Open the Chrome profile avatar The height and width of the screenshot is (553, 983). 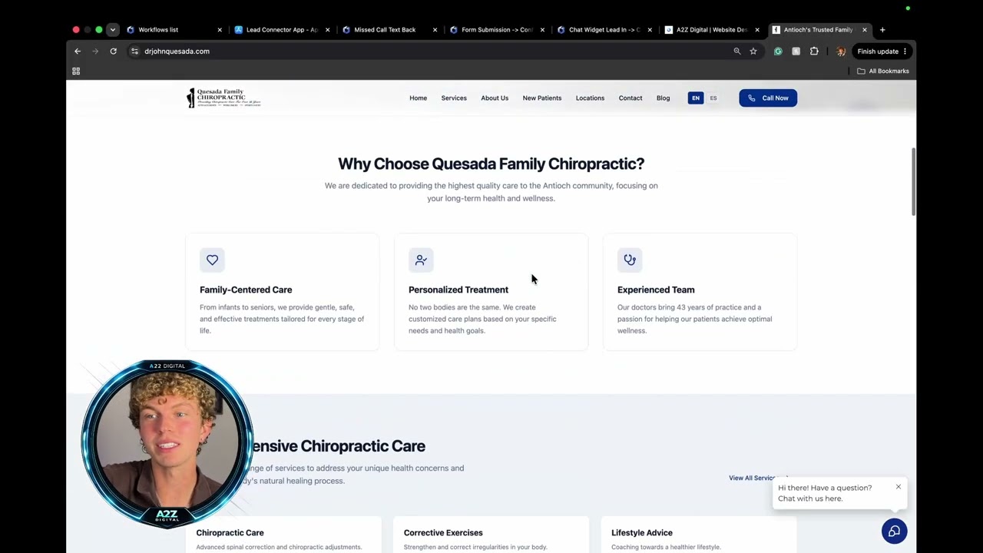tap(841, 51)
